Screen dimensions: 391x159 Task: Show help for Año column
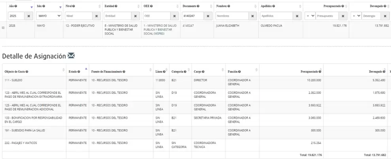(x=16, y=6)
